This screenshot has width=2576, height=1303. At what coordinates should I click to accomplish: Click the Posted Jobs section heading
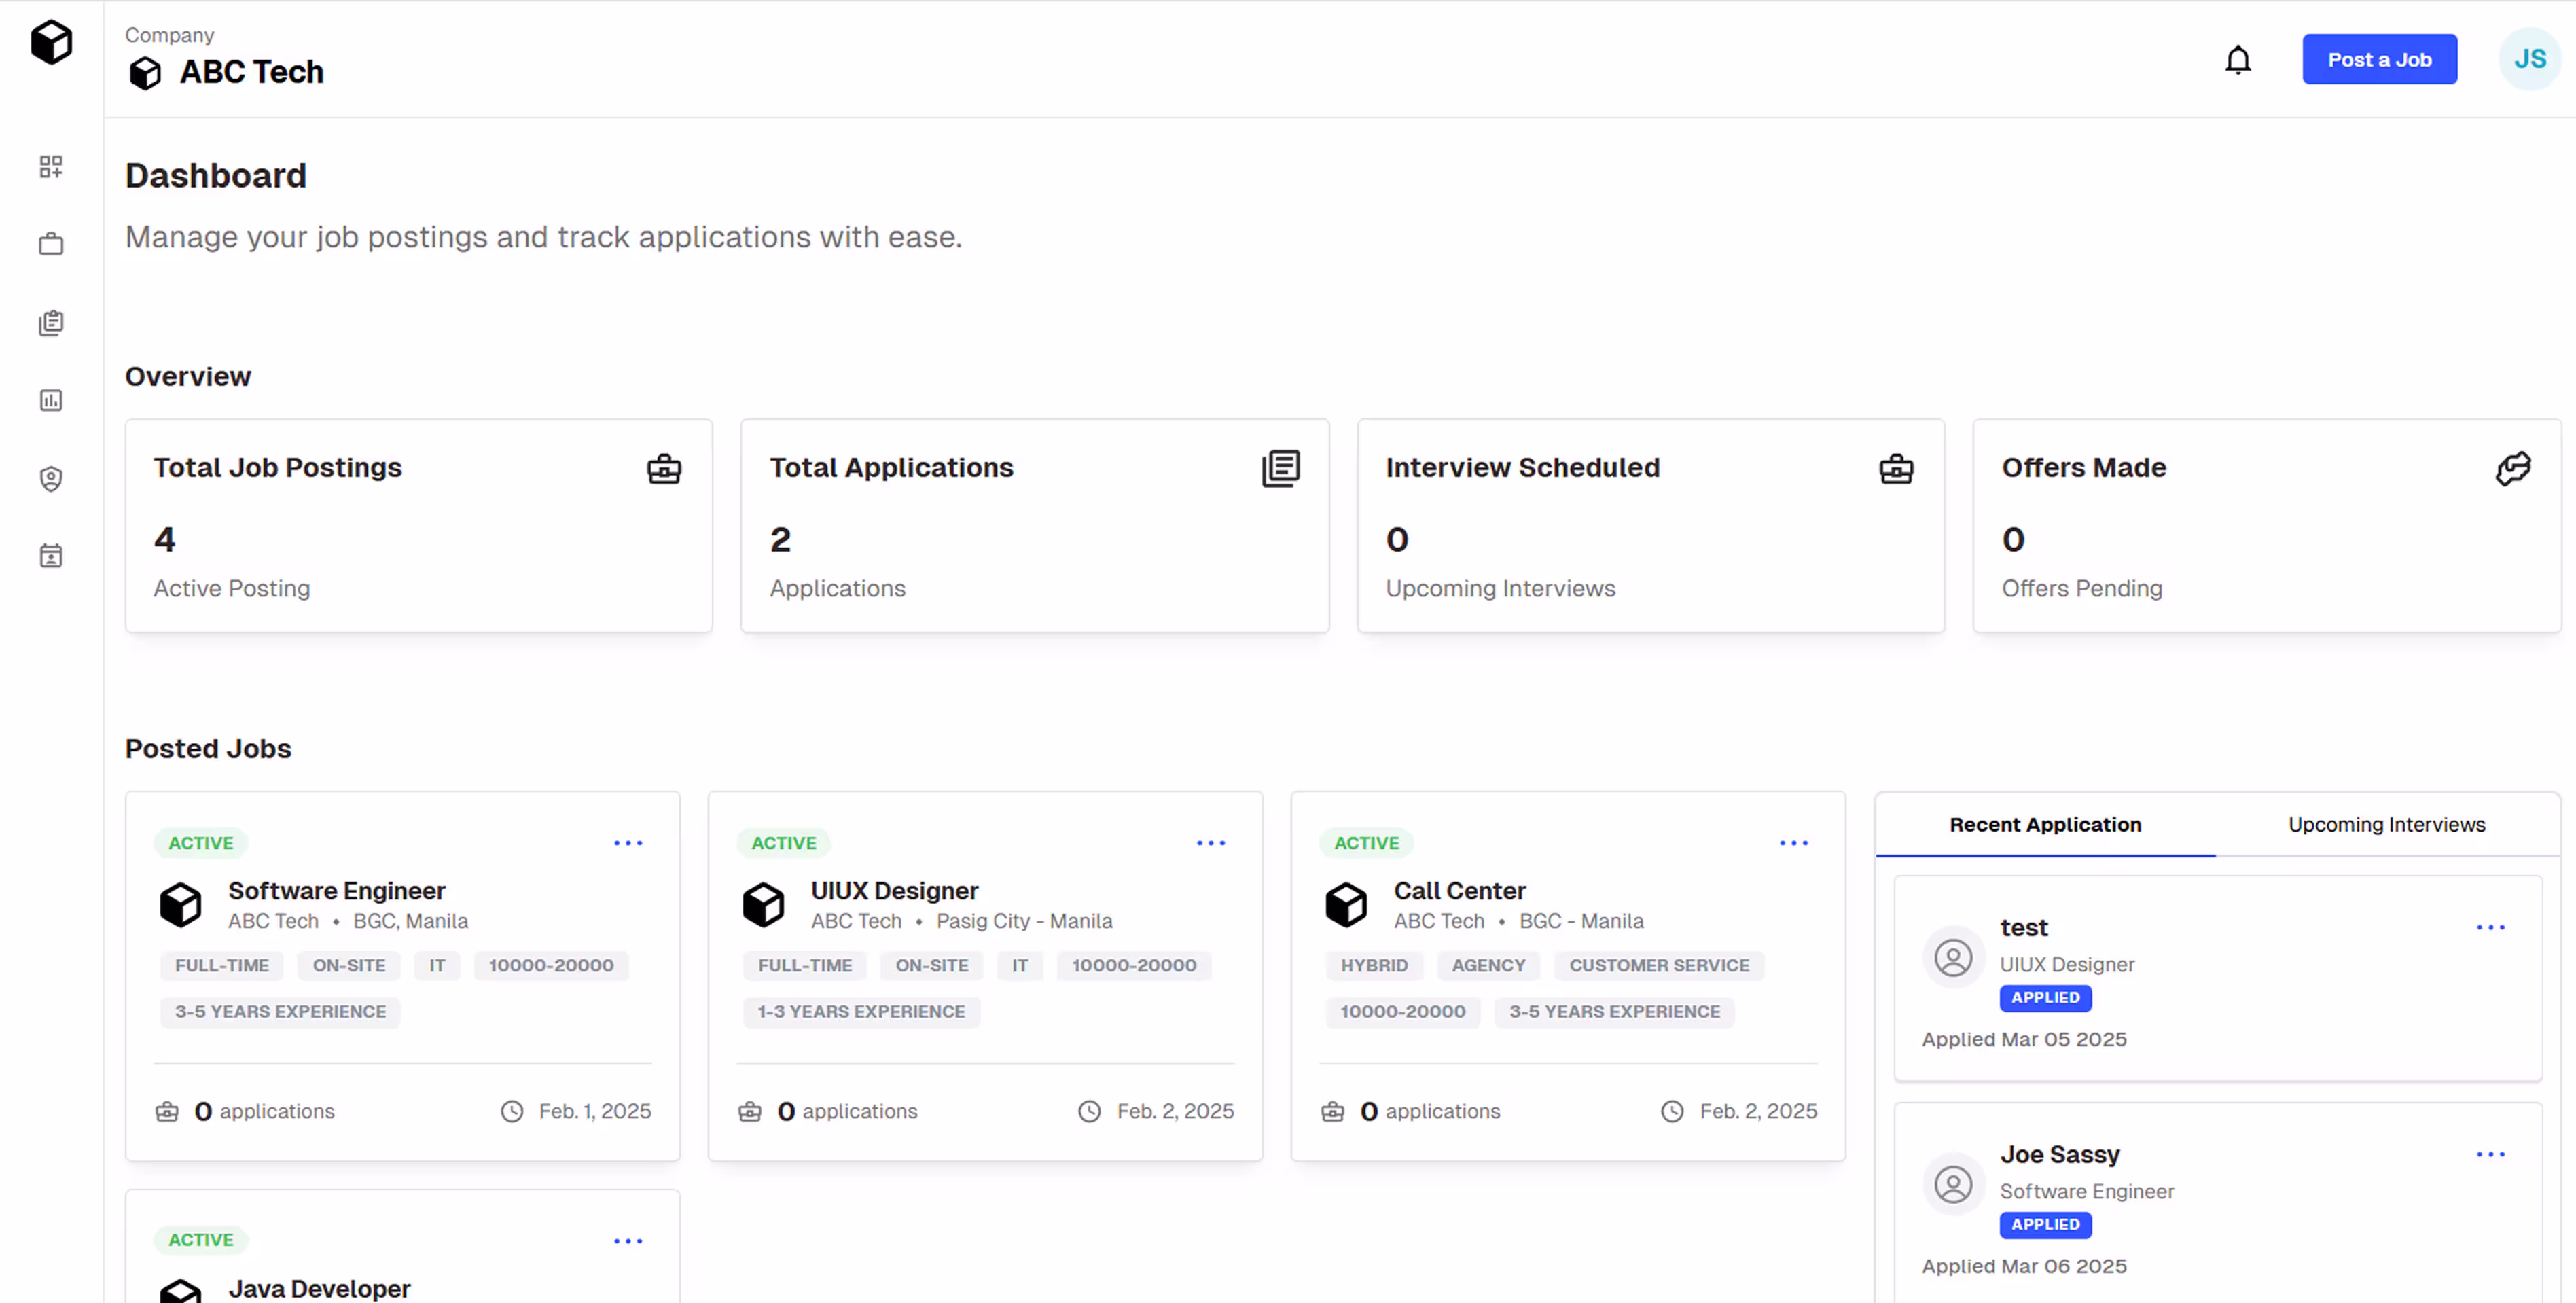point(208,748)
